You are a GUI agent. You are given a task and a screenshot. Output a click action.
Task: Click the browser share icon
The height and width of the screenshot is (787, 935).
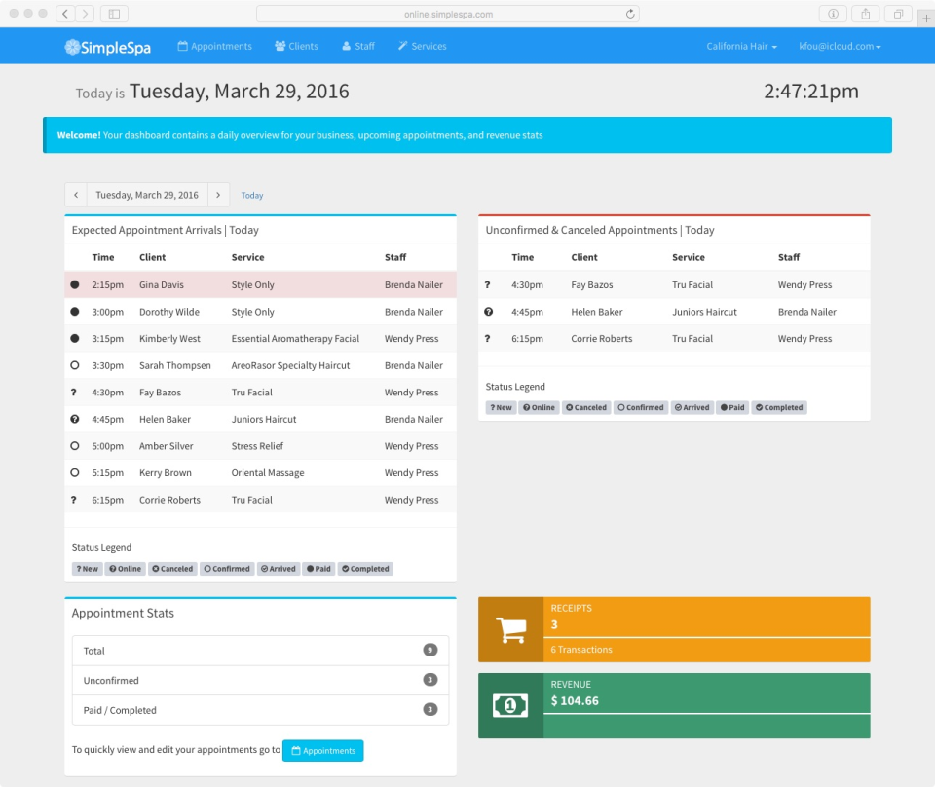[865, 14]
